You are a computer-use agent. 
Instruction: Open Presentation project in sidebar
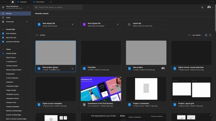point(10,74)
